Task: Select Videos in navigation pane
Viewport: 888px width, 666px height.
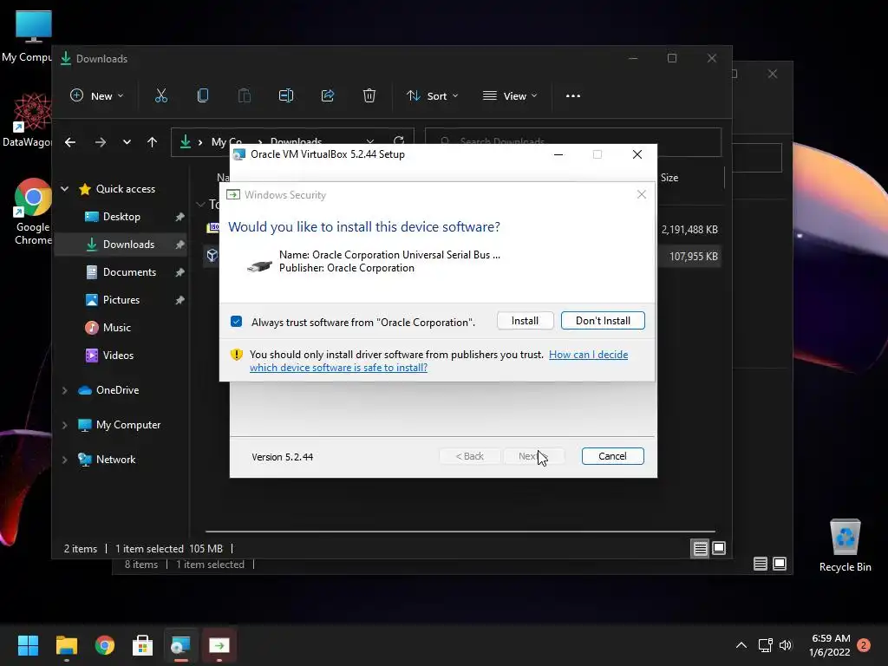Action: 121,355
